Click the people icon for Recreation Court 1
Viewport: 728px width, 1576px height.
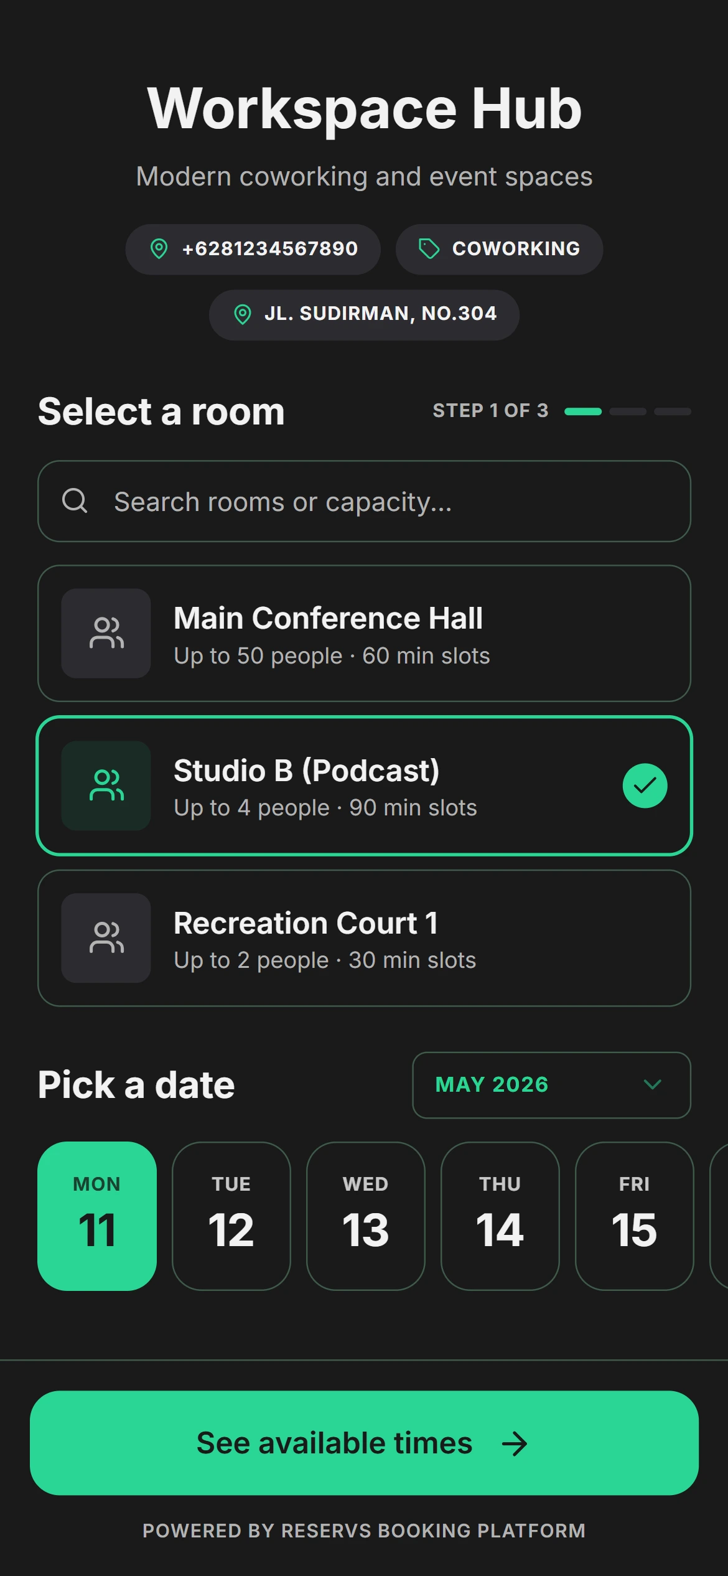(106, 938)
